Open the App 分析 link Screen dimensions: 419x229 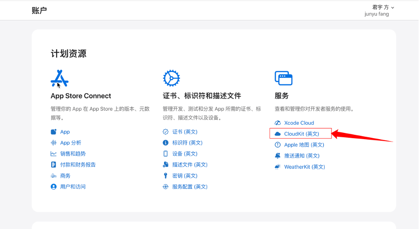pyautogui.click(x=71, y=143)
